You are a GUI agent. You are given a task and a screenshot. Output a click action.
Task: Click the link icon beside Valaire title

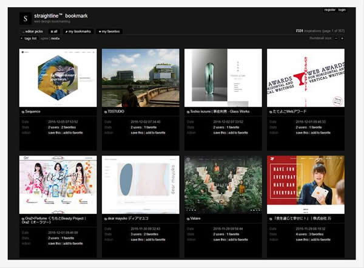[188, 218]
